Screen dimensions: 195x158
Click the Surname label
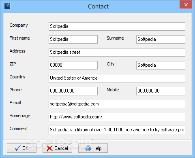tap(115, 38)
